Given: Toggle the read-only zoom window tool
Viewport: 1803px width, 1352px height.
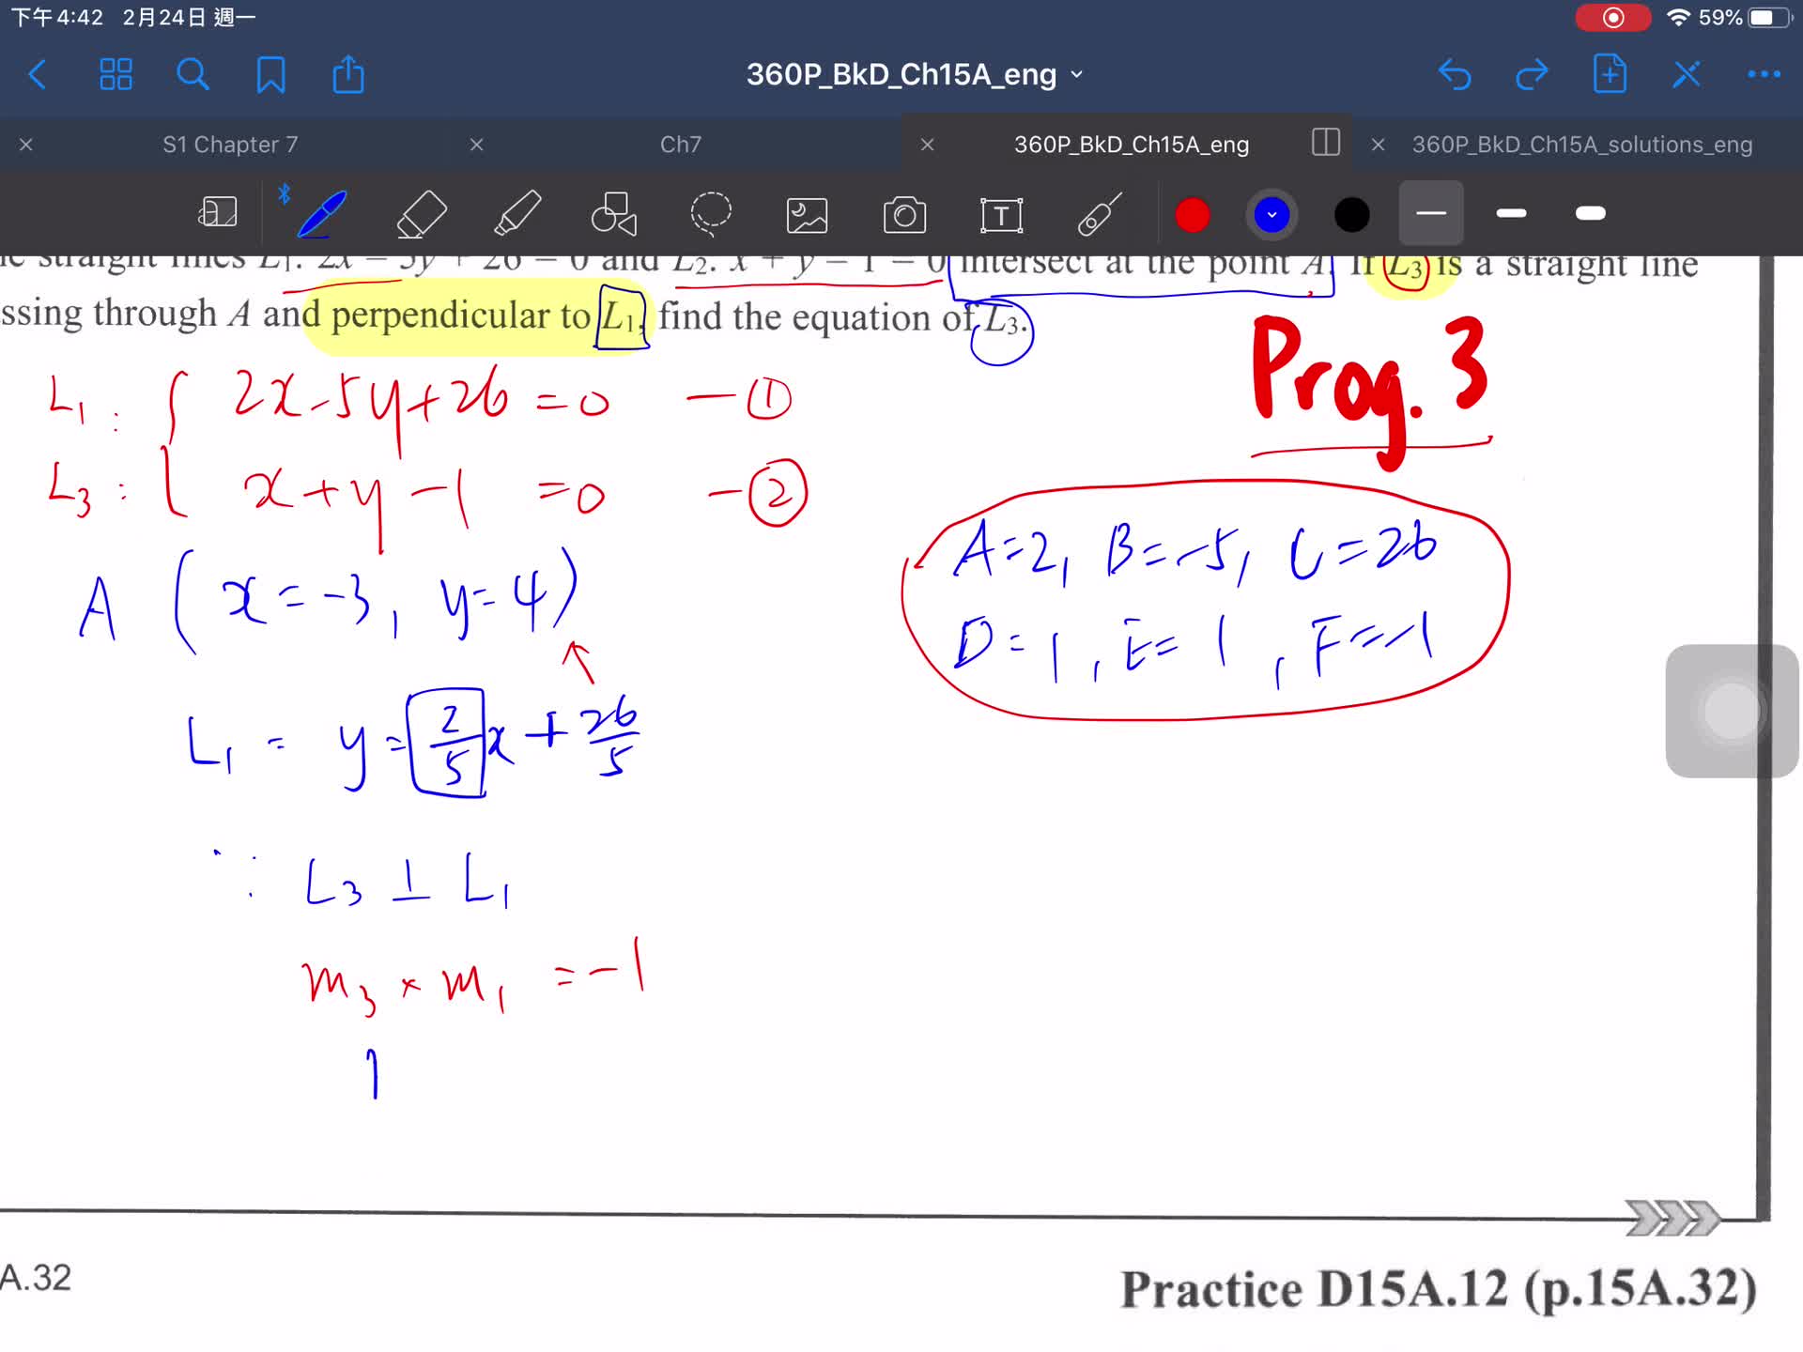Looking at the screenshot, I should coord(218,212).
